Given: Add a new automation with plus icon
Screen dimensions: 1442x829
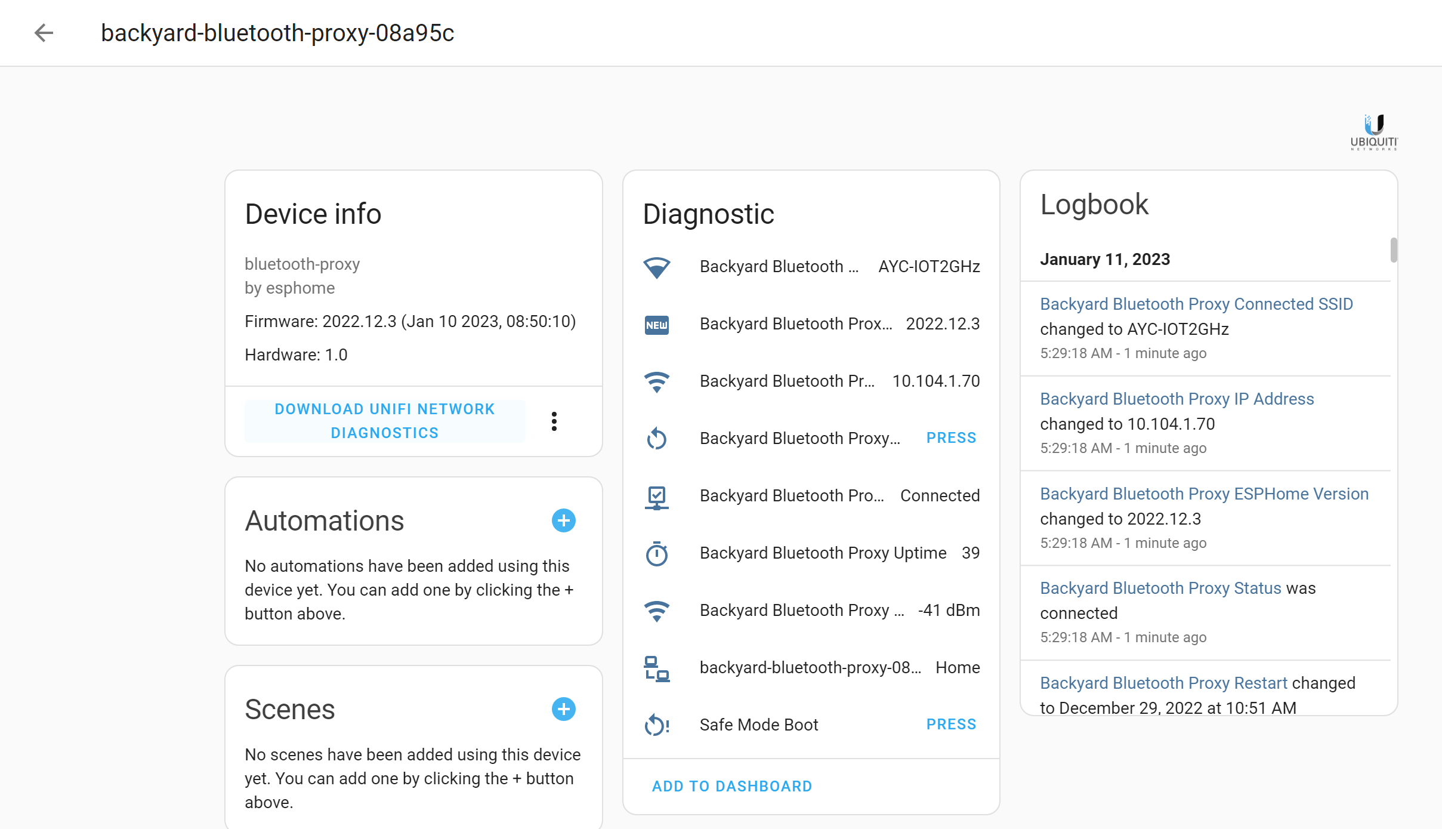Looking at the screenshot, I should 563,520.
